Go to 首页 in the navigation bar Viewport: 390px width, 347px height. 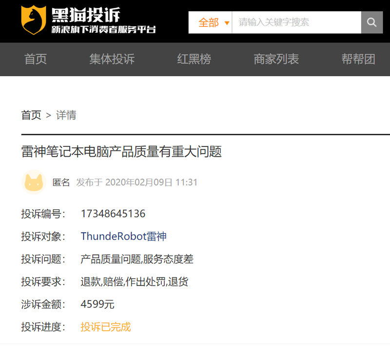coord(36,59)
